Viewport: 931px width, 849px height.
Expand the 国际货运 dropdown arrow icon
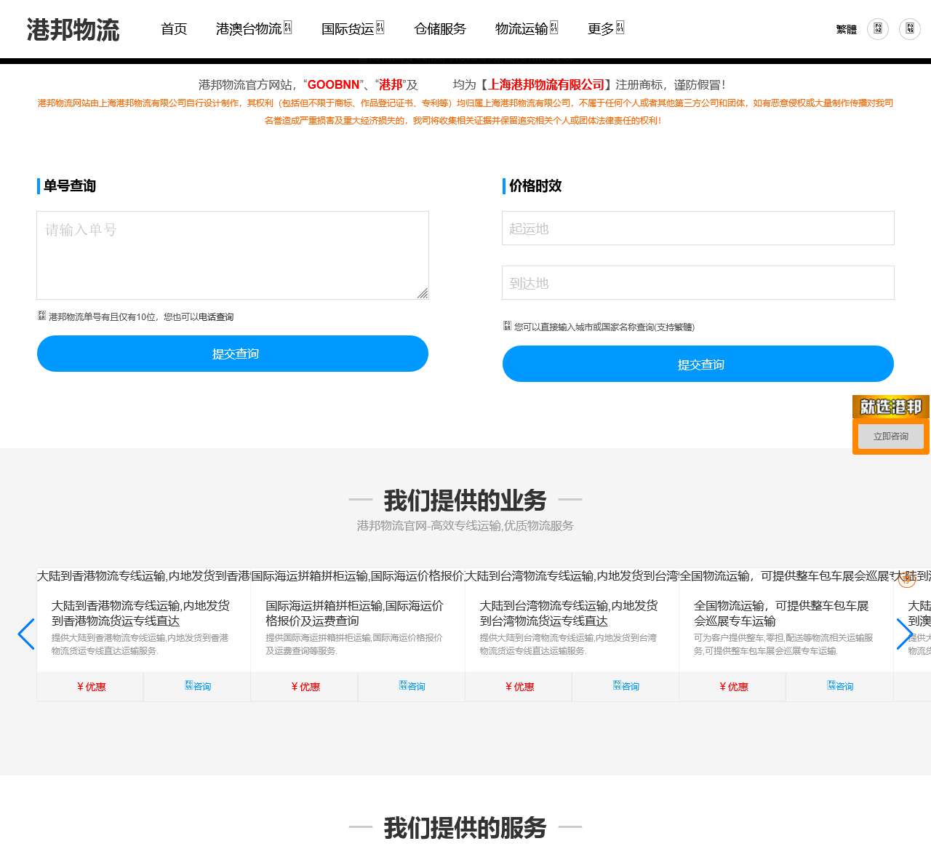380,28
